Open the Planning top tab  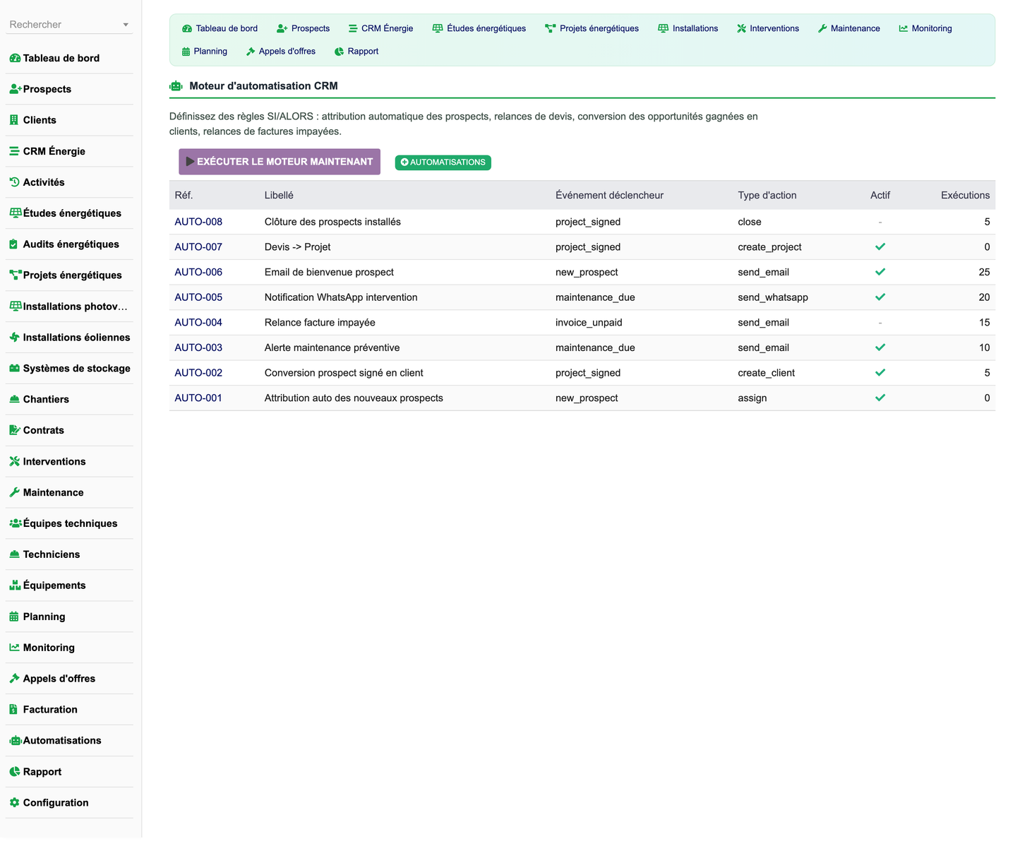[x=205, y=52]
